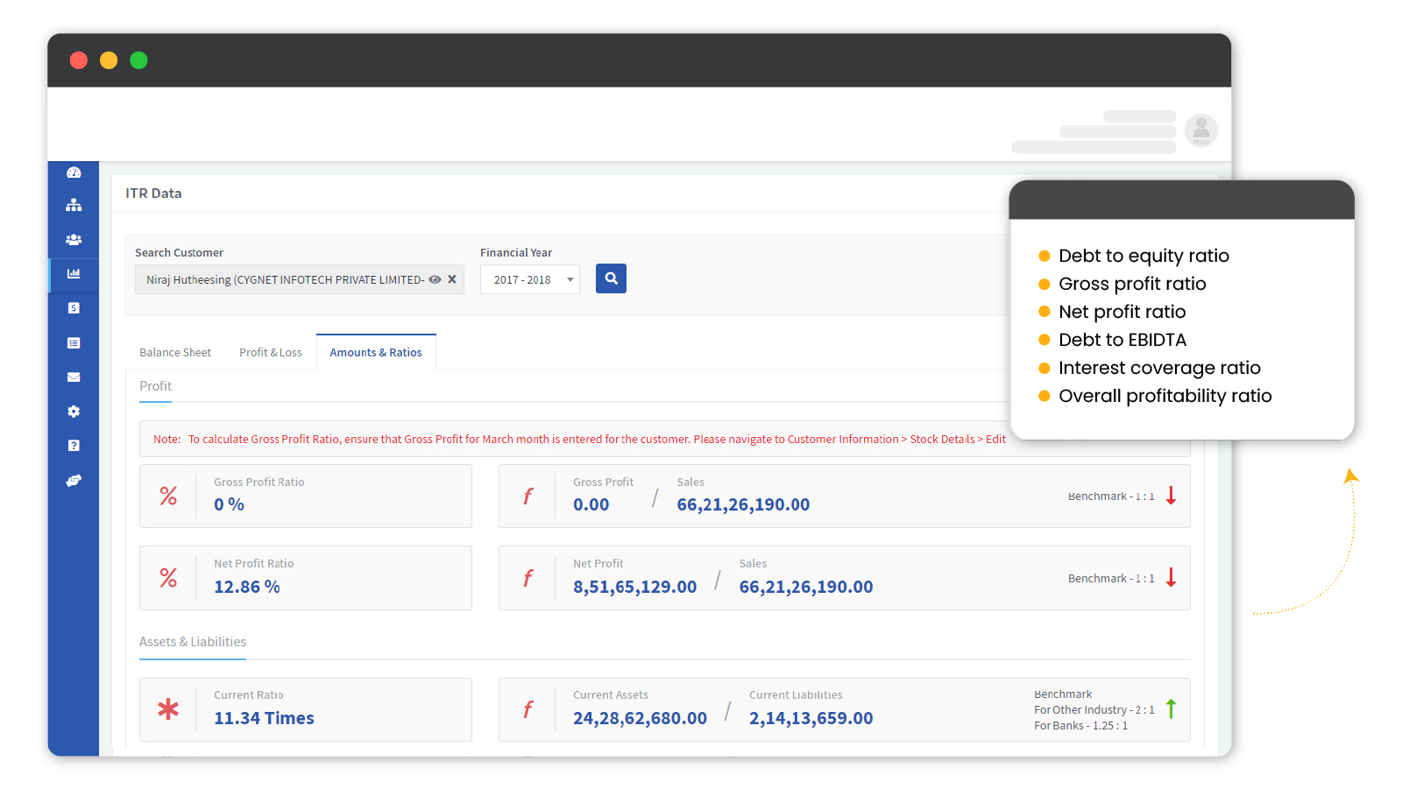Click Debt to EBIDTA in callout list
Viewport: 1402px width, 789px height.
coord(1122,340)
